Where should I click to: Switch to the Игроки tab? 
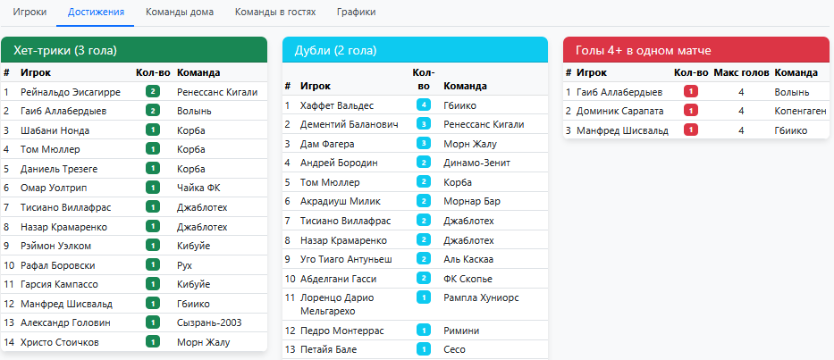[29, 13]
